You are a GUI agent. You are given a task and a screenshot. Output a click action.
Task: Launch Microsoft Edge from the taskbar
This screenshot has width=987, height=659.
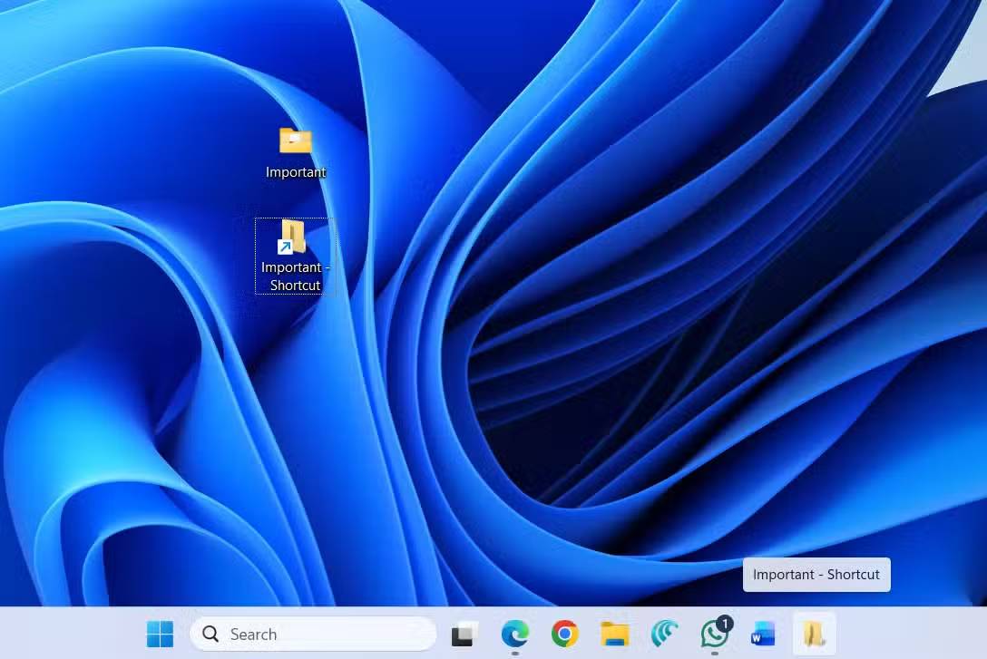pyautogui.click(x=514, y=634)
